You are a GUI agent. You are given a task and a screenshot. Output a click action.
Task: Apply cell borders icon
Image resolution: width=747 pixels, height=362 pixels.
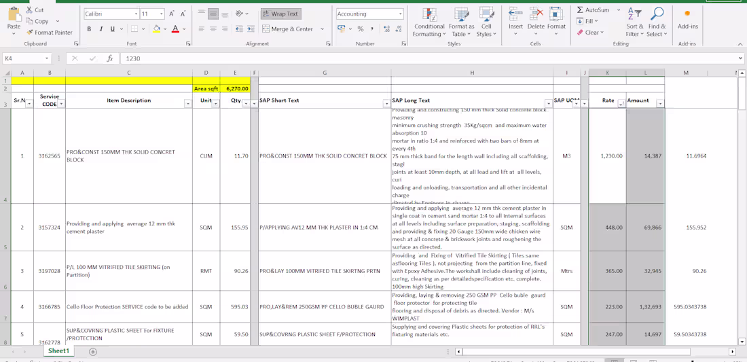[x=135, y=29]
